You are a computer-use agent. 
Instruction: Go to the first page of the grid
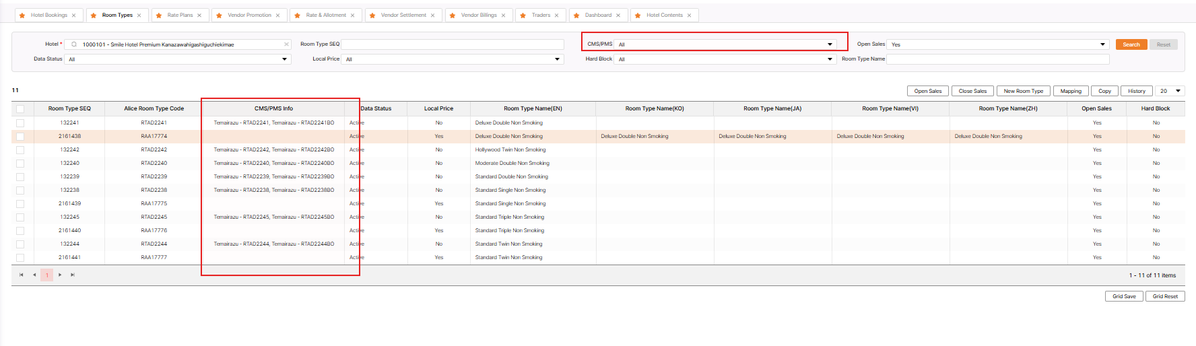click(22, 275)
